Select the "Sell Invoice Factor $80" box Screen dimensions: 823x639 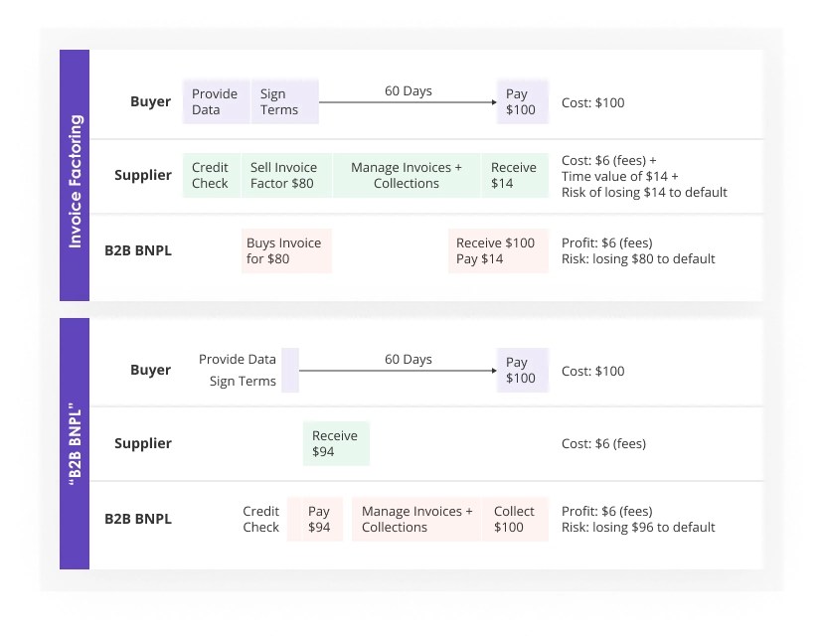286,175
